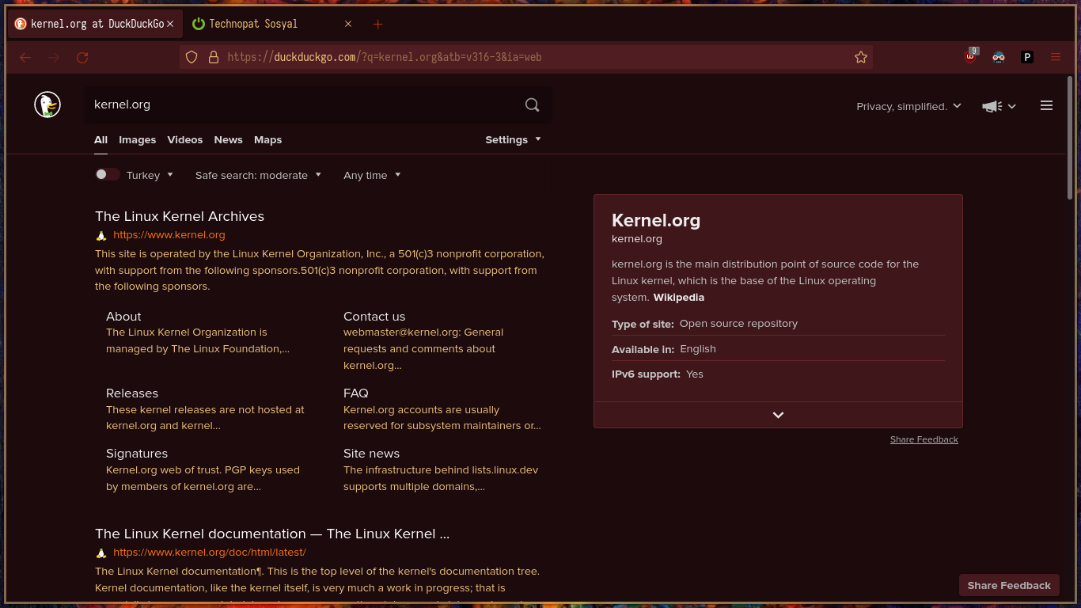This screenshot has width=1081, height=608.
Task: Open a new tab with plus icon
Action: [378, 24]
